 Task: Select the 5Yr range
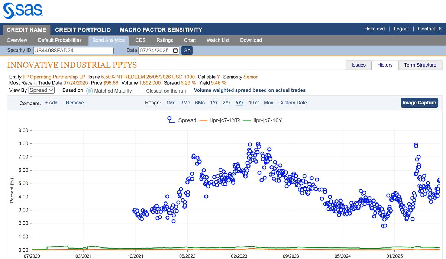239,103
